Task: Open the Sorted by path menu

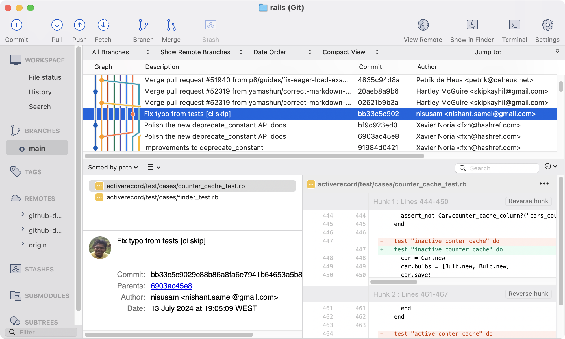Action: 113,167
